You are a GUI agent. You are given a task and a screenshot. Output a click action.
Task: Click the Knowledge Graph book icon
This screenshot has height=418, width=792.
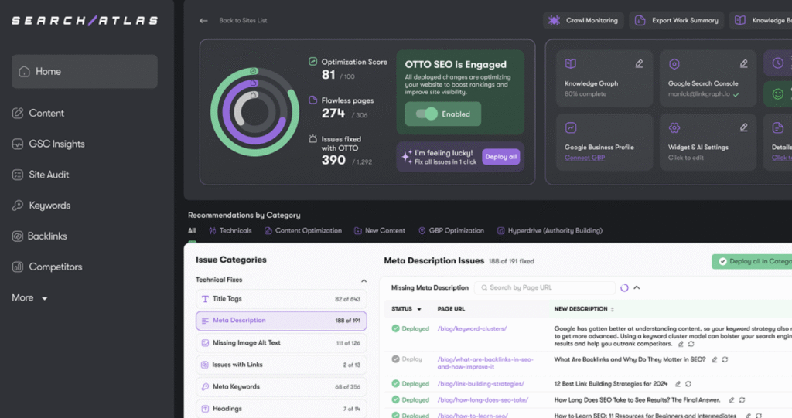tap(570, 63)
